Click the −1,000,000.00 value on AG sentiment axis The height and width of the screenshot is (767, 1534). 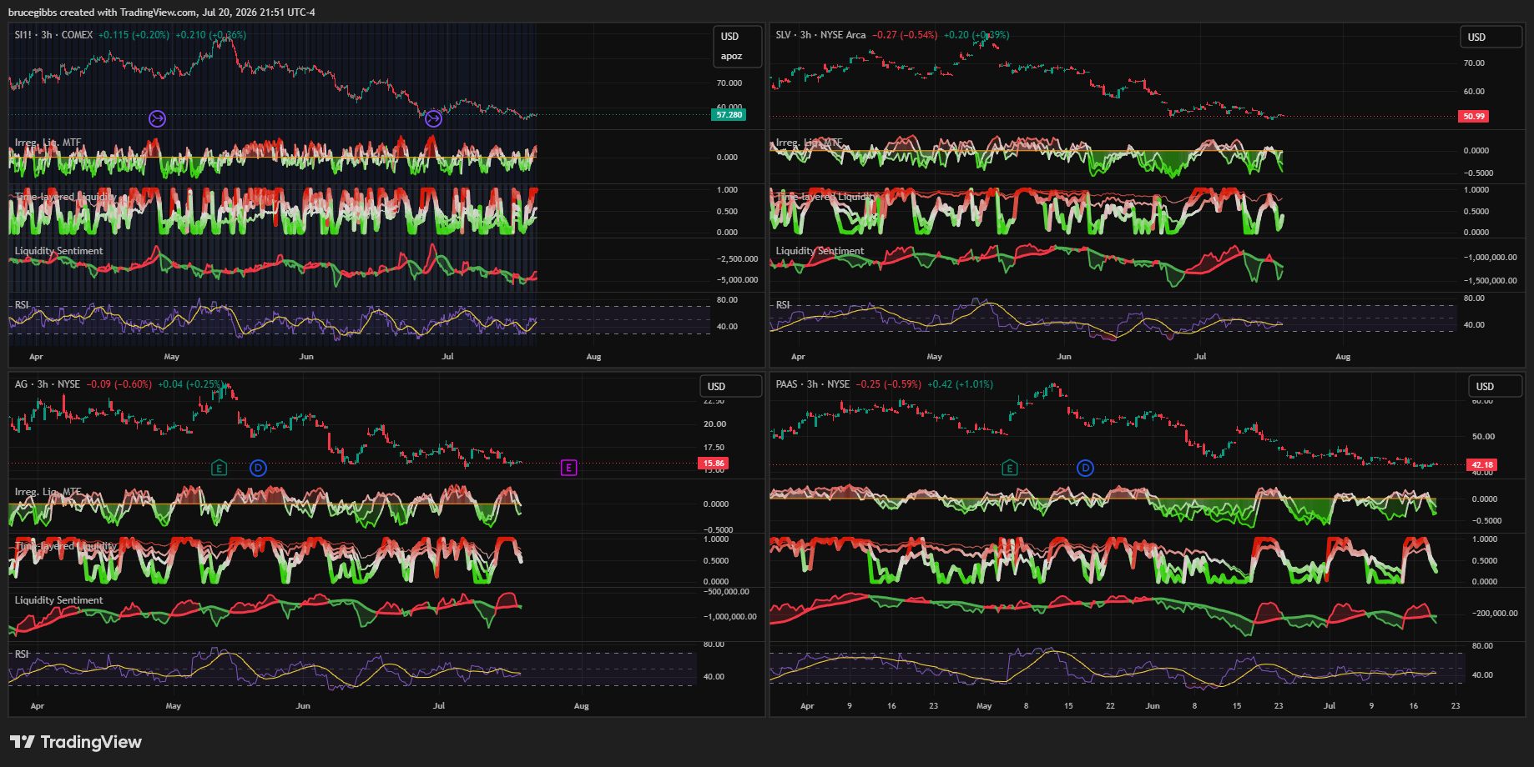[729, 617]
